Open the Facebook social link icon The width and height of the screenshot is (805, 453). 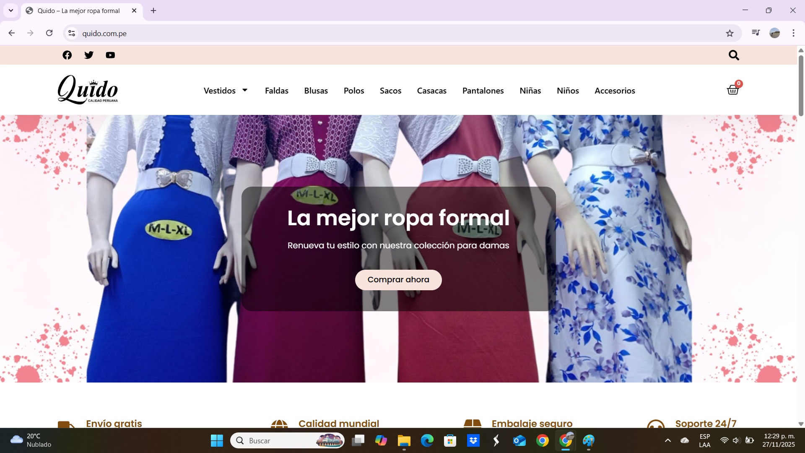pos(67,55)
